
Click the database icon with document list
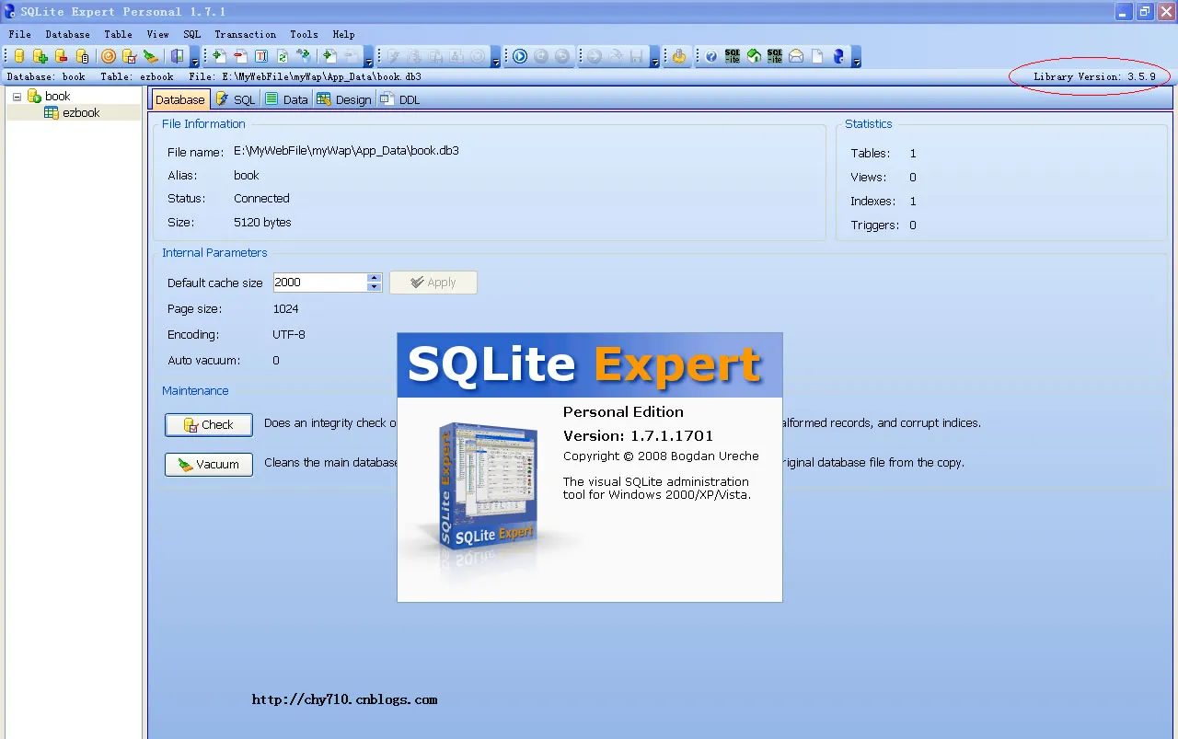[x=83, y=56]
